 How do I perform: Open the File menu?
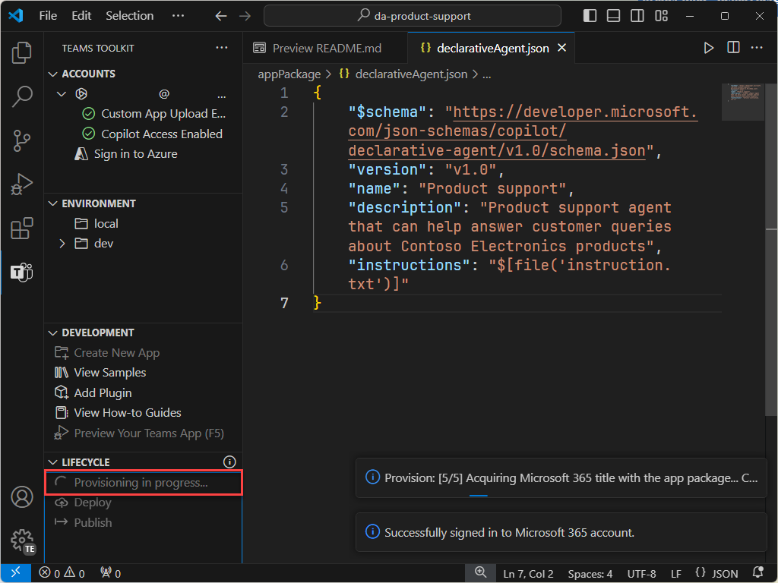pyautogui.click(x=49, y=16)
